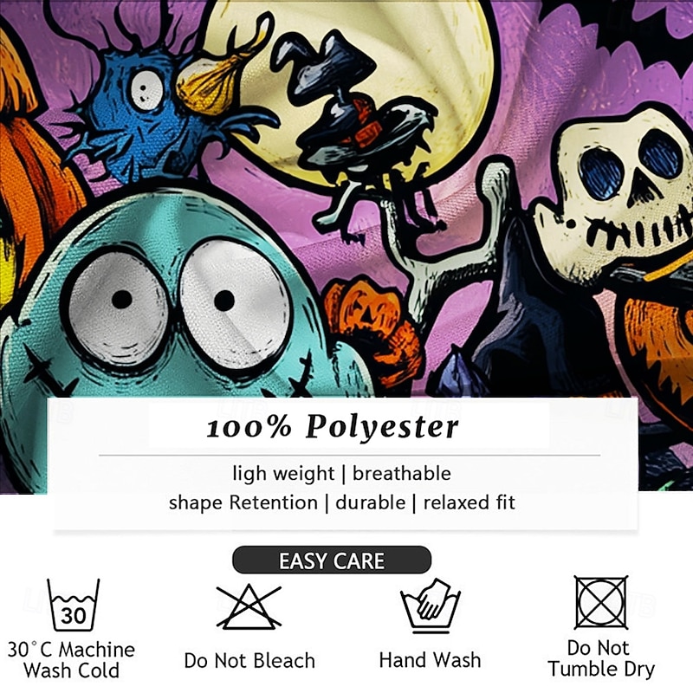This screenshot has height=693, width=693.
Task: Click the 30°C machine wash icon
Action: tap(74, 605)
